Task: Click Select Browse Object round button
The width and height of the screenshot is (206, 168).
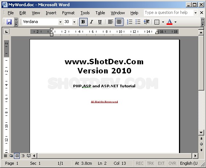Action: (201, 144)
